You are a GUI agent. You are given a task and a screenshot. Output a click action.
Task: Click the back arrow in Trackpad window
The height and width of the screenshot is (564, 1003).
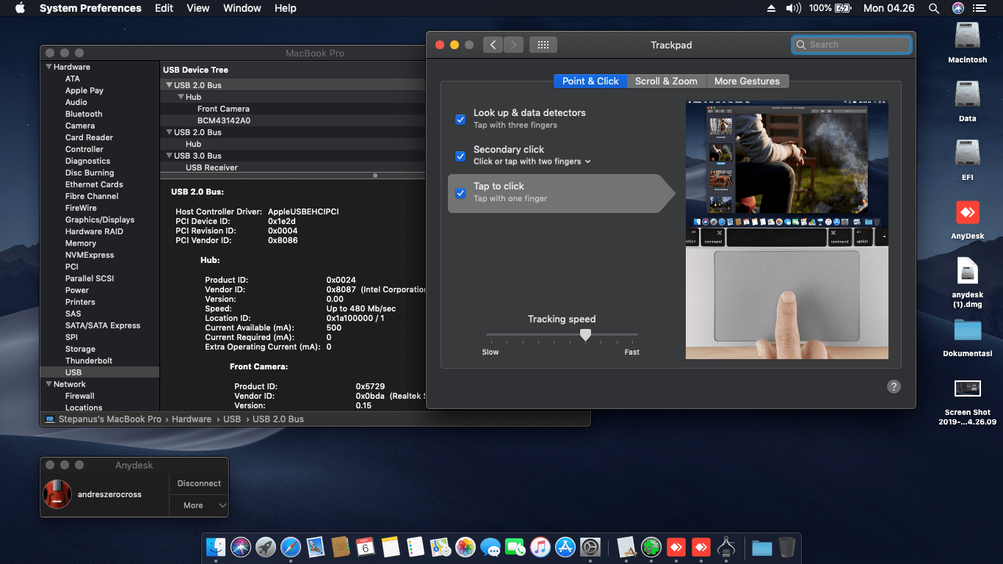pyautogui.click(x=493, y=45)
